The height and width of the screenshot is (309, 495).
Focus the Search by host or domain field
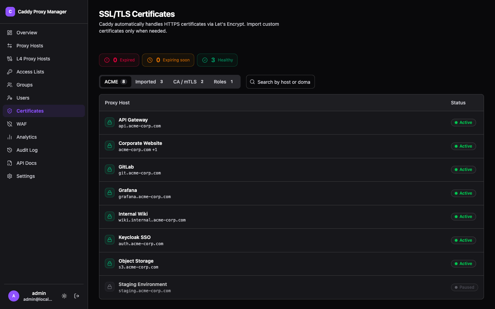pos(280,82)
